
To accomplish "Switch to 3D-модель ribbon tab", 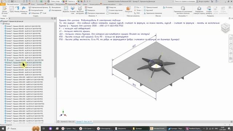I will click(25, 4).
